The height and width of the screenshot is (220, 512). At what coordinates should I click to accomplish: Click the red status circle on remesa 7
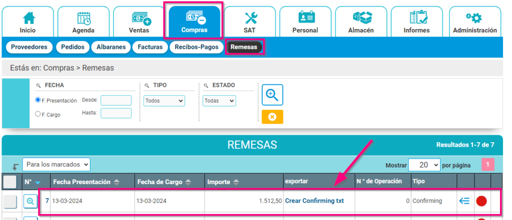481,201
